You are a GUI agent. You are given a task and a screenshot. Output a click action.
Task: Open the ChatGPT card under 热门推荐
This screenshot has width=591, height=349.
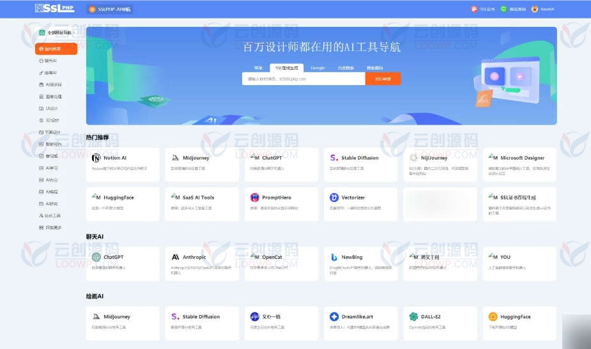click(x=281, y=164)
